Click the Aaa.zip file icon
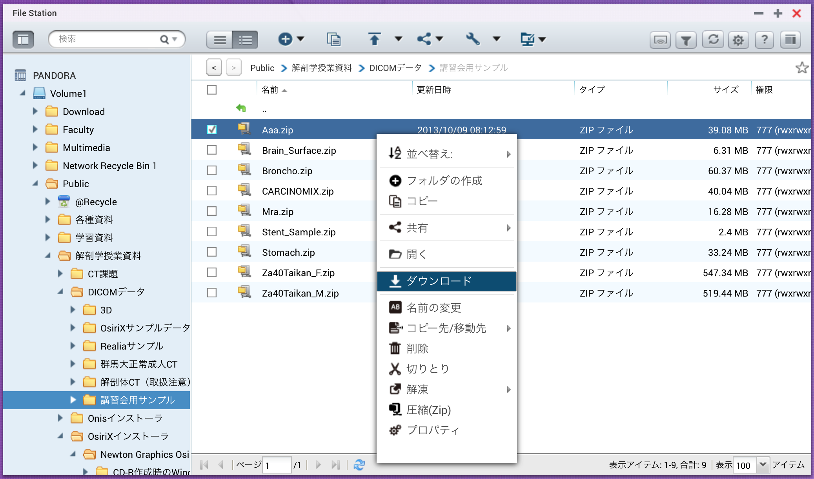Image resolution: width=814 pixels, height=479 pixels. (x=244, y=129)
